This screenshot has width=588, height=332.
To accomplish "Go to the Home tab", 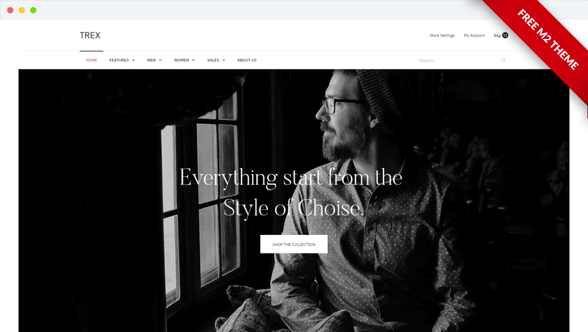I will pyautogui.click(x=91, y=60).
